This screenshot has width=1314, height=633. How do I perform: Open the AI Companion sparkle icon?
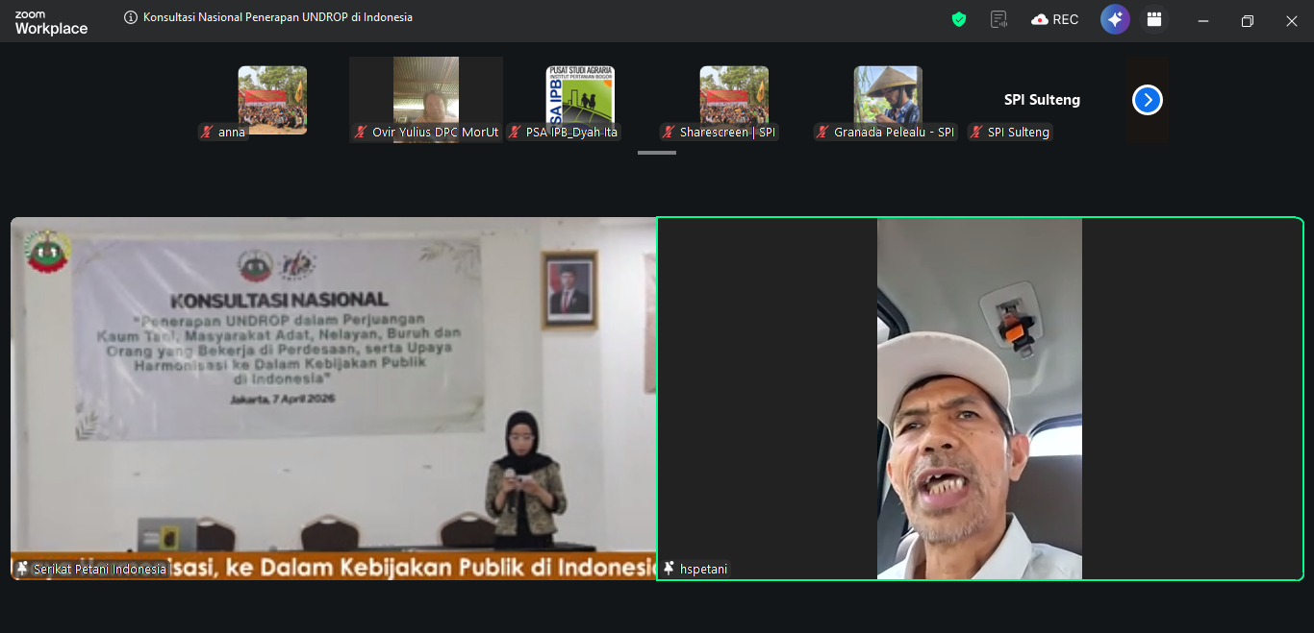(x=1115, y=19)
